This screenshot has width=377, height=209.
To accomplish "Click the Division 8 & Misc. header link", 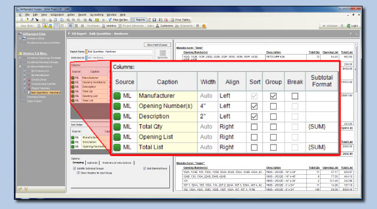I will click(x=35, y=53).
